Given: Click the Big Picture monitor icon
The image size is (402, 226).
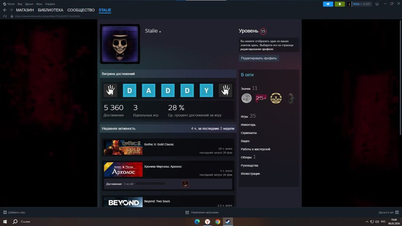Looking at the screenshot, I should point(377,4).
